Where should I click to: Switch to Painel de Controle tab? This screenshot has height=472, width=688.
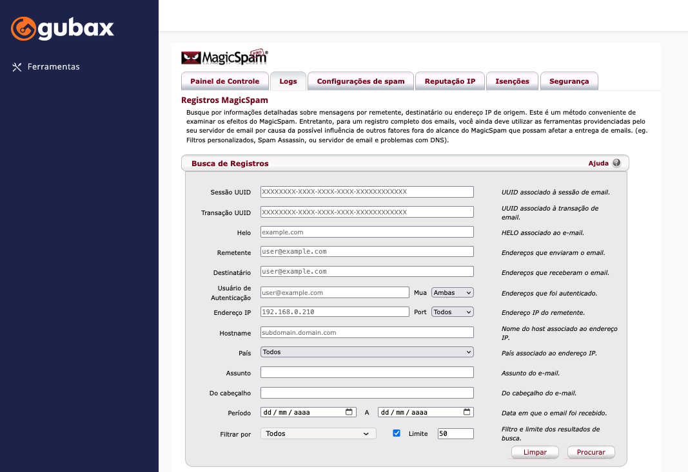[224, 81]
